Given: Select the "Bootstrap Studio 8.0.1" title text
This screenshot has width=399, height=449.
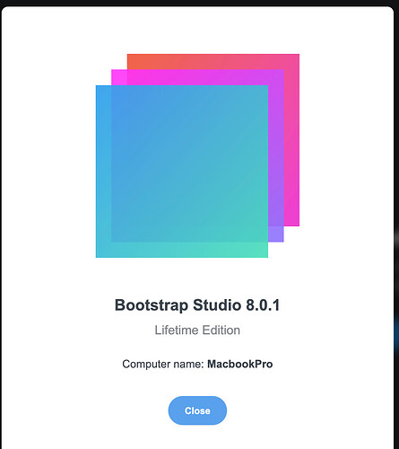Looking at the screenshot, I should pyautogui.click(x=197, y=305).
